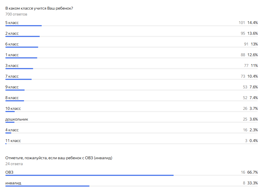Image resolution: width=265 pixels, height=190 pixels.
Task: Select the '7 класс' result bar
Action: coord(18,79)
